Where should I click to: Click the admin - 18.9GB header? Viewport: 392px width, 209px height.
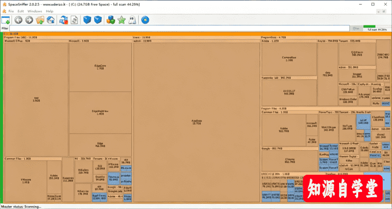point(196,41)
